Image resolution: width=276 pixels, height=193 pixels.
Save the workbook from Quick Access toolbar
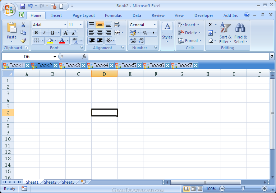tap(23, 6)
